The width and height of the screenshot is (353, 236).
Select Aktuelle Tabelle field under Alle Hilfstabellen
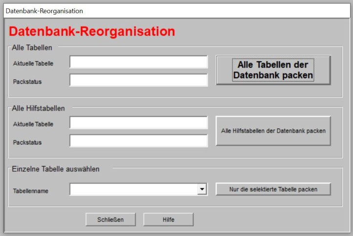click(x=138, y=123)
